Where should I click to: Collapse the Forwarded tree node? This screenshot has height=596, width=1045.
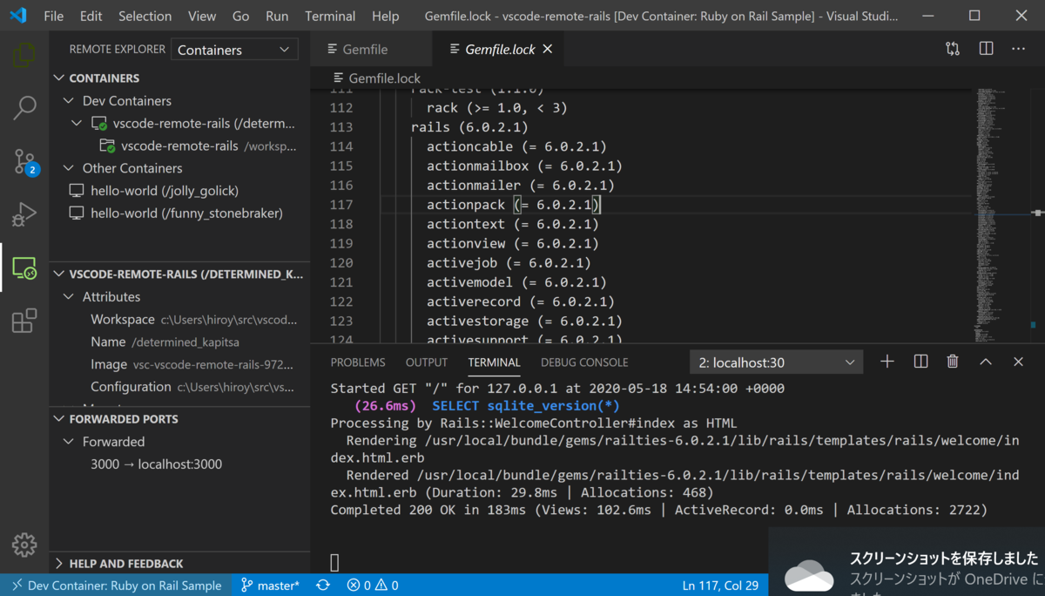(69, 442)
